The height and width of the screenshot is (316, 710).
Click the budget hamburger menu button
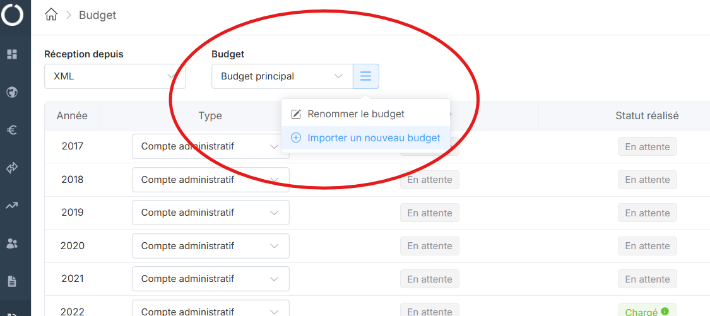click(x=366, y=76)
